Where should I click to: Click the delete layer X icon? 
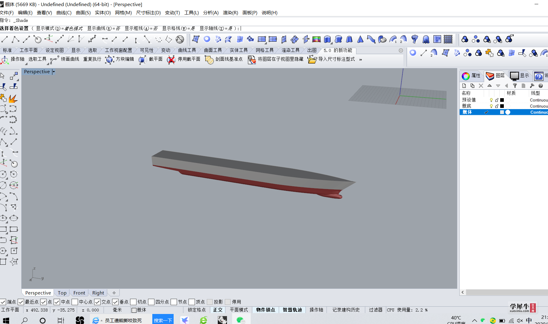click(481, 86)
